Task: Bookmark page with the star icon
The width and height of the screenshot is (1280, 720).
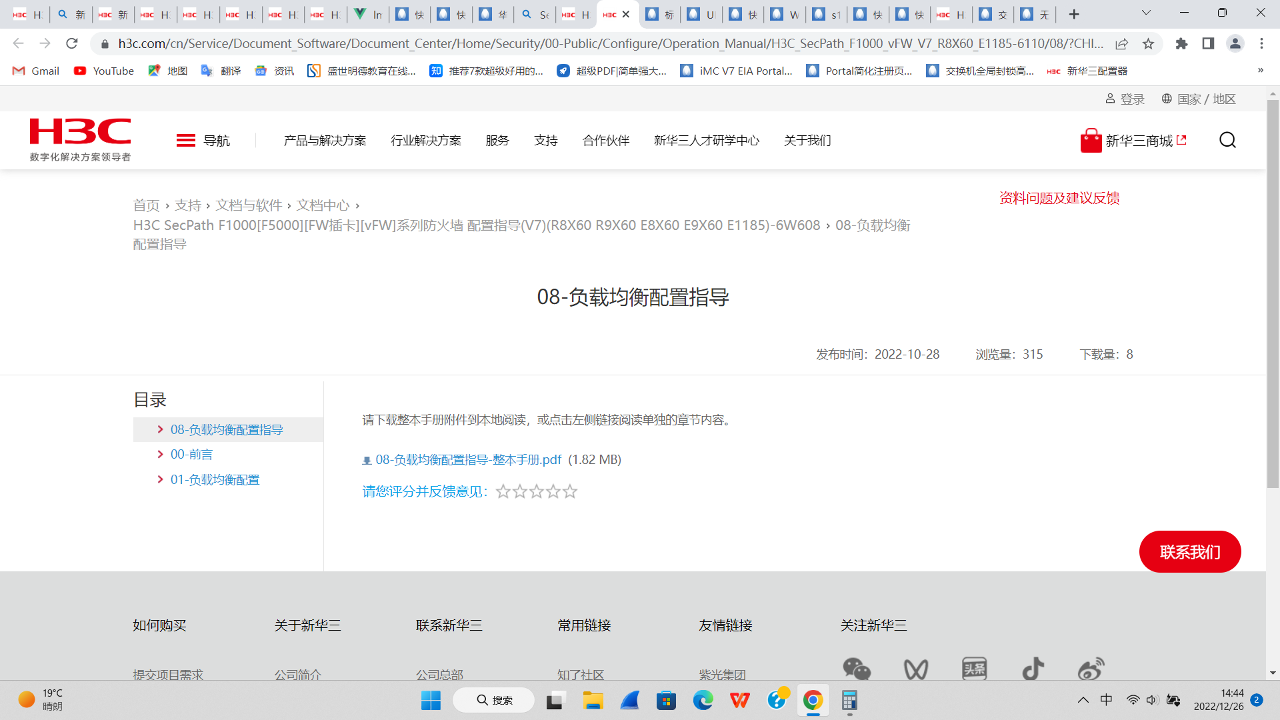Action: [x=1148, y=44]
